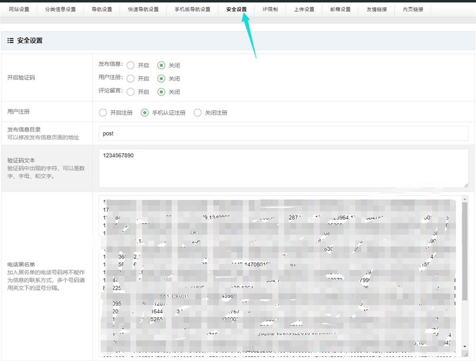Select 关闭 for 用户注册 captcha
Screen dimensions: 476x361
point(161,79)
